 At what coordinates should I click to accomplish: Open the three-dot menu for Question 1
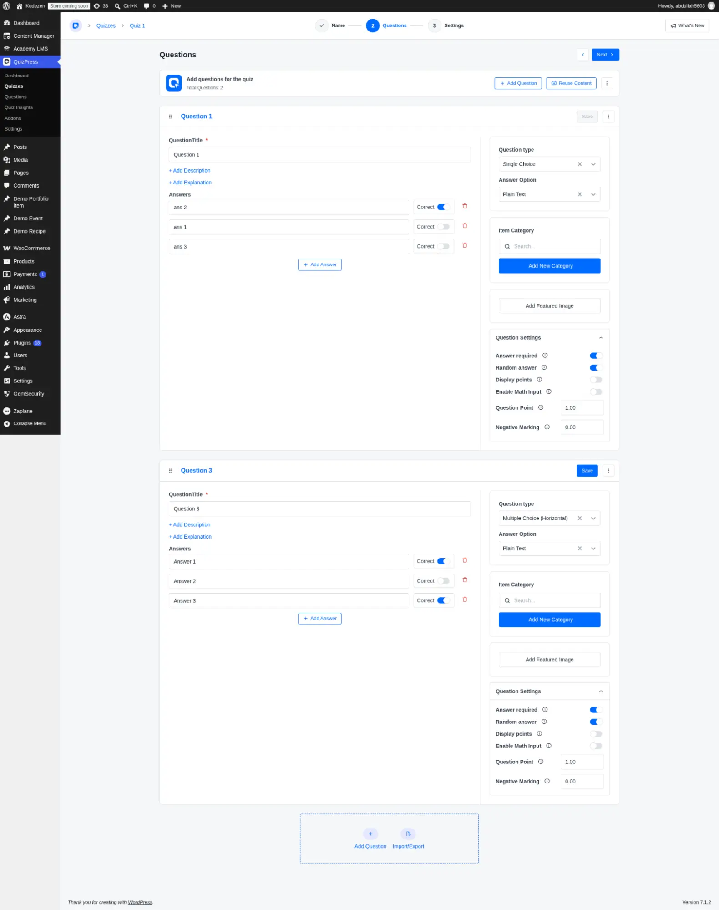pyautogui.click(x=608, y=117)
